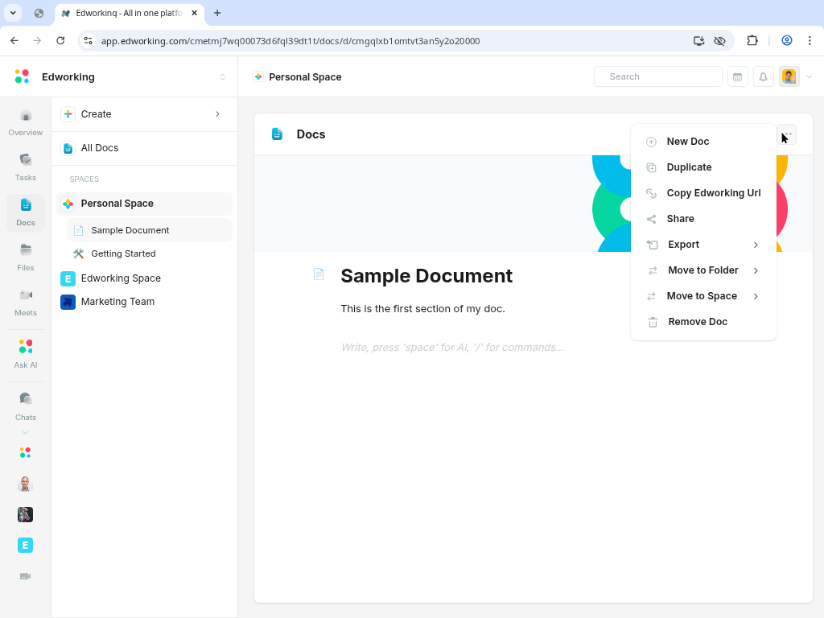This screenshot has width=824, height=618.
Task: Open the notifications bell
Action: pos(763,76)
